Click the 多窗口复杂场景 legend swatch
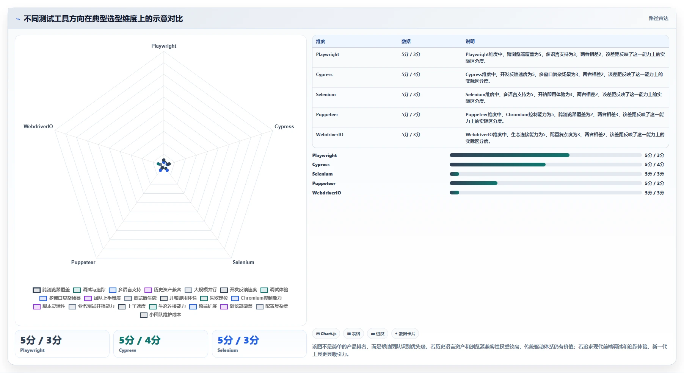The image size is (684, 373). tap(43, 298)
